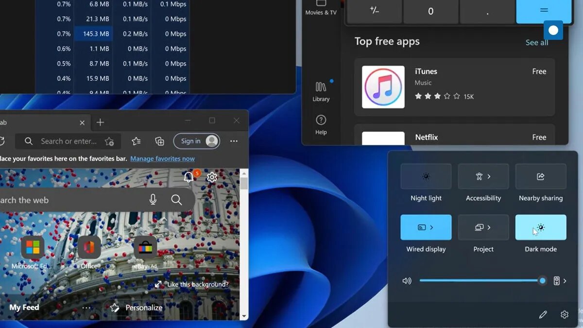Open Library in the Microsoft Store sidebar
The image size is (583, 328).
pos(321,91)
